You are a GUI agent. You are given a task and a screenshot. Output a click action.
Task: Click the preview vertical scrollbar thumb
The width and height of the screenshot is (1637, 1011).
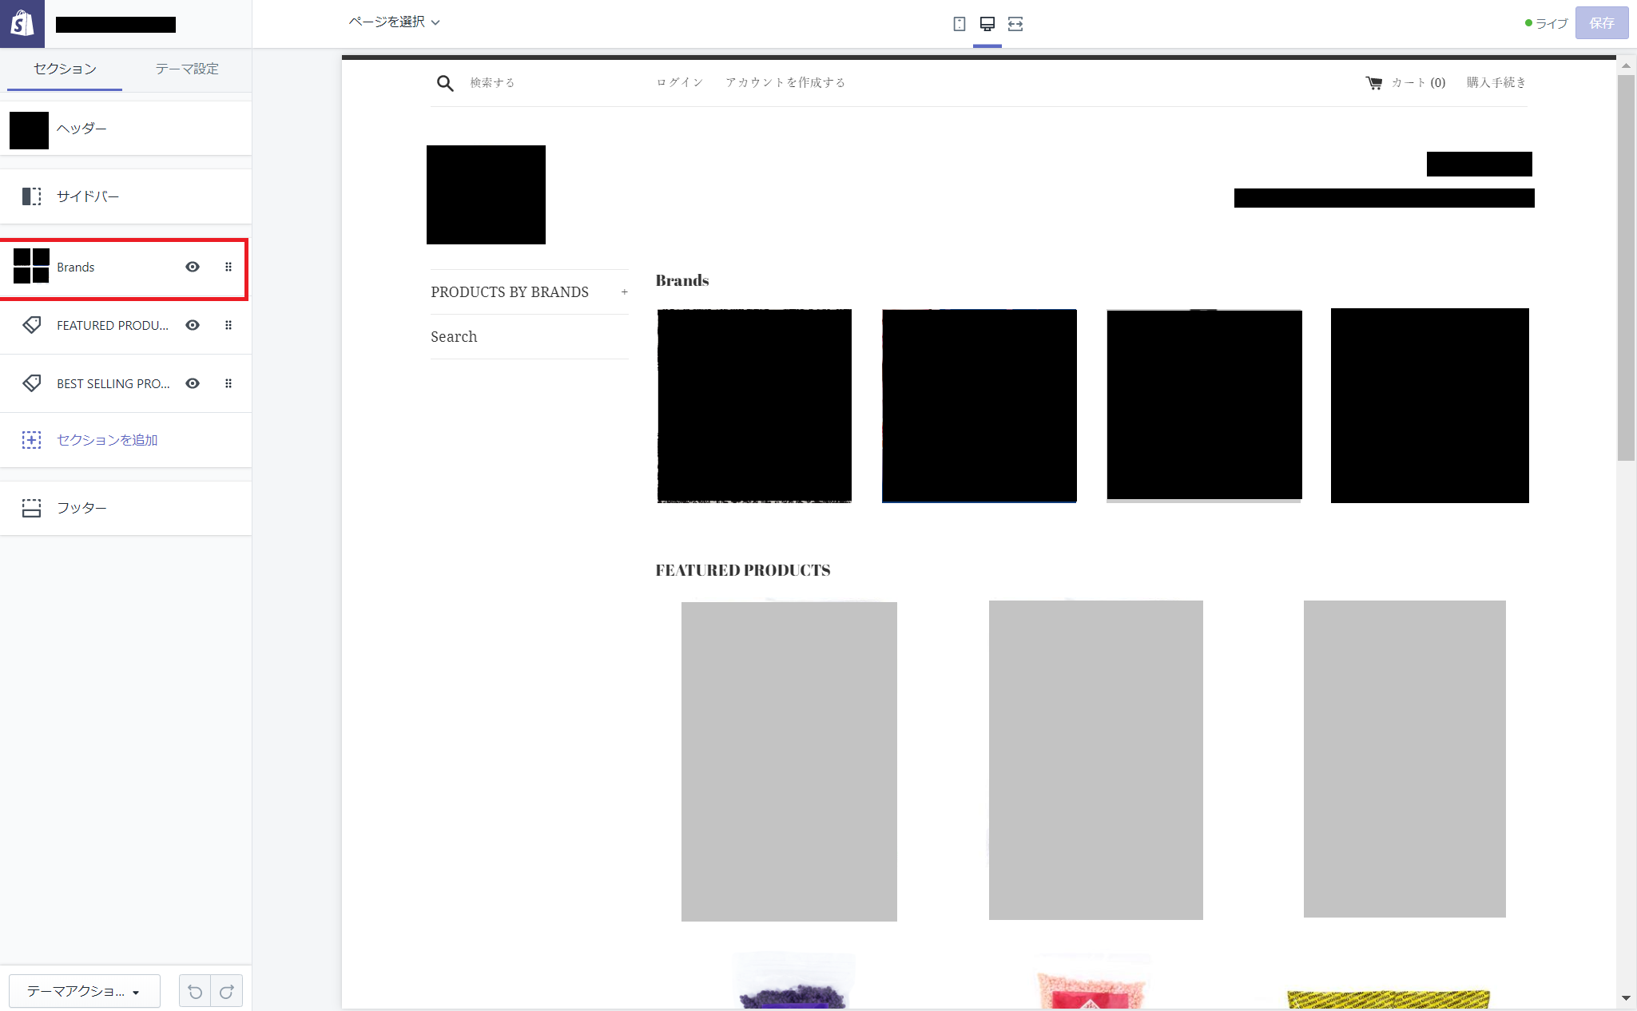pyautogui.click(x=1626, y=268)
